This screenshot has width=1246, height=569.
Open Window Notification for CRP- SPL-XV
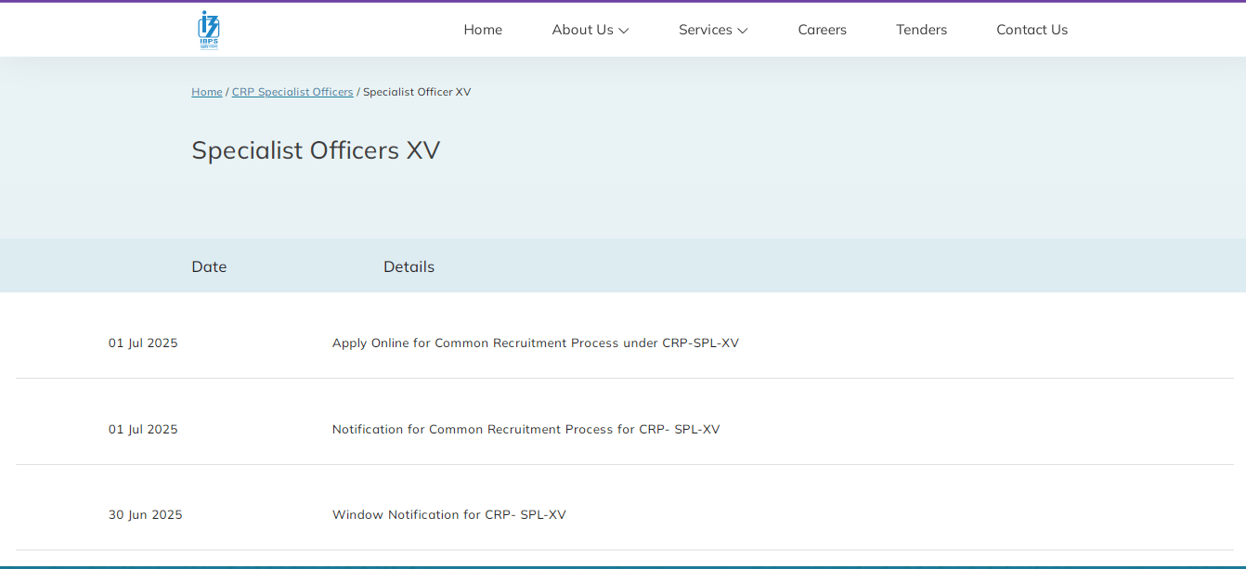[x=449, y=515]
